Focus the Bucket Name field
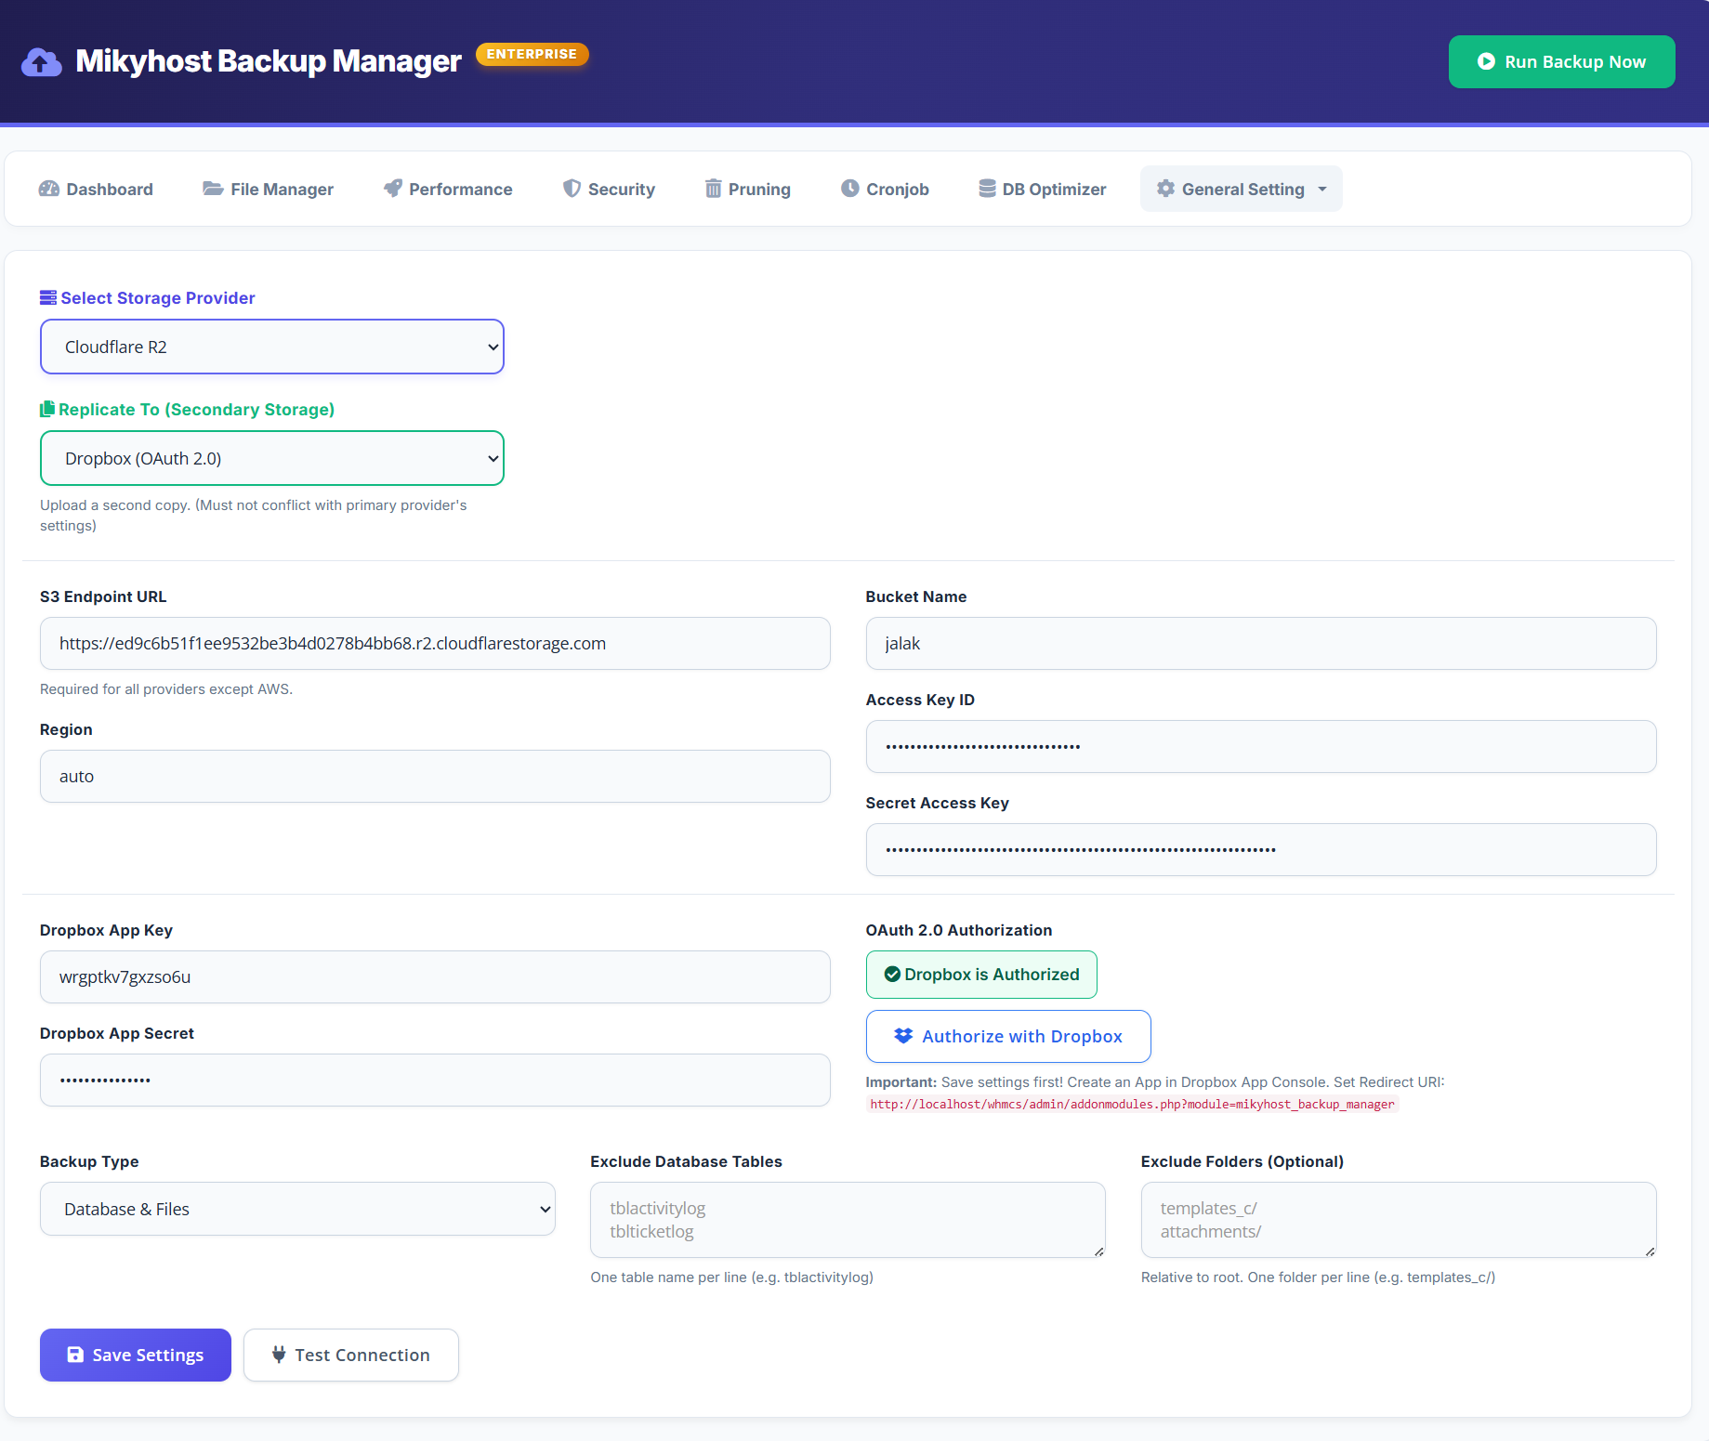 [1261, 643]
